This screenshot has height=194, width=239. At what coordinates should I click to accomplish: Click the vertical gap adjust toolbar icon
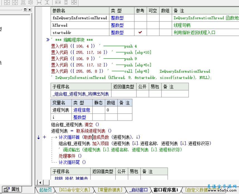[x=47, y=3]
